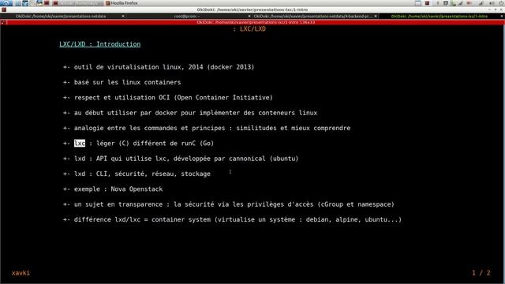505x284 pixels.
Task: Click the terminal window icon in title bar
Action: [4, 9]
